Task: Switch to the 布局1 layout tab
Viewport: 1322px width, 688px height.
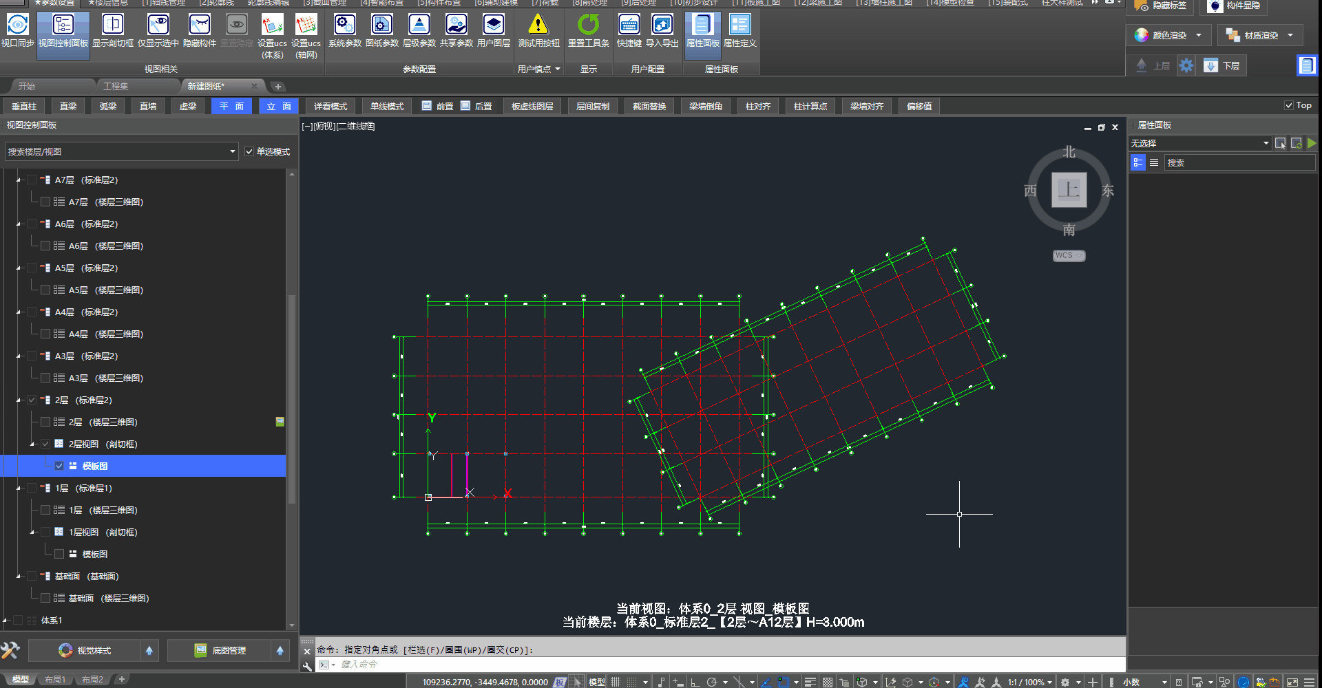Action: tap(55, 680)
